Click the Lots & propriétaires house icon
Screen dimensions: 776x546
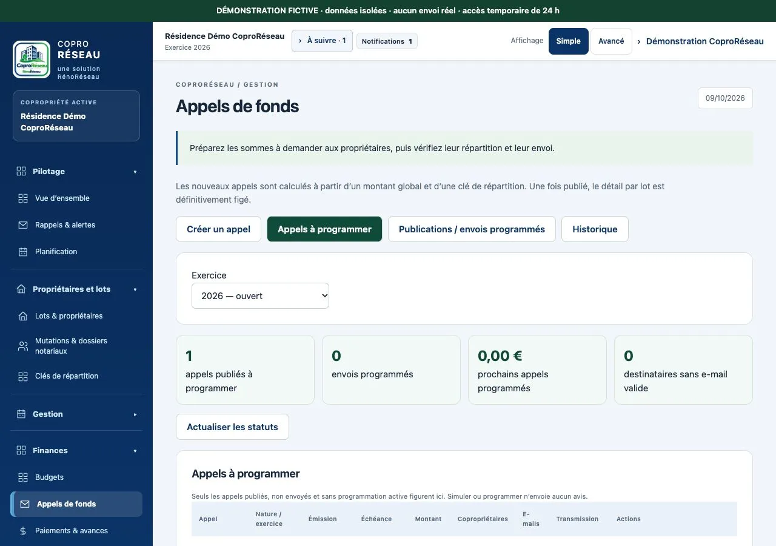point(23,316)
